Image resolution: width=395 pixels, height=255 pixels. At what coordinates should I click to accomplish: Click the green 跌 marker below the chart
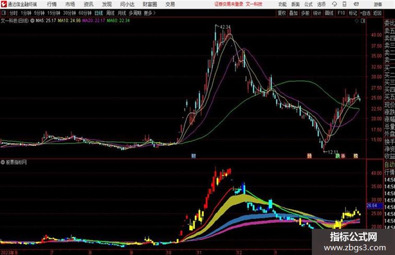338,156
